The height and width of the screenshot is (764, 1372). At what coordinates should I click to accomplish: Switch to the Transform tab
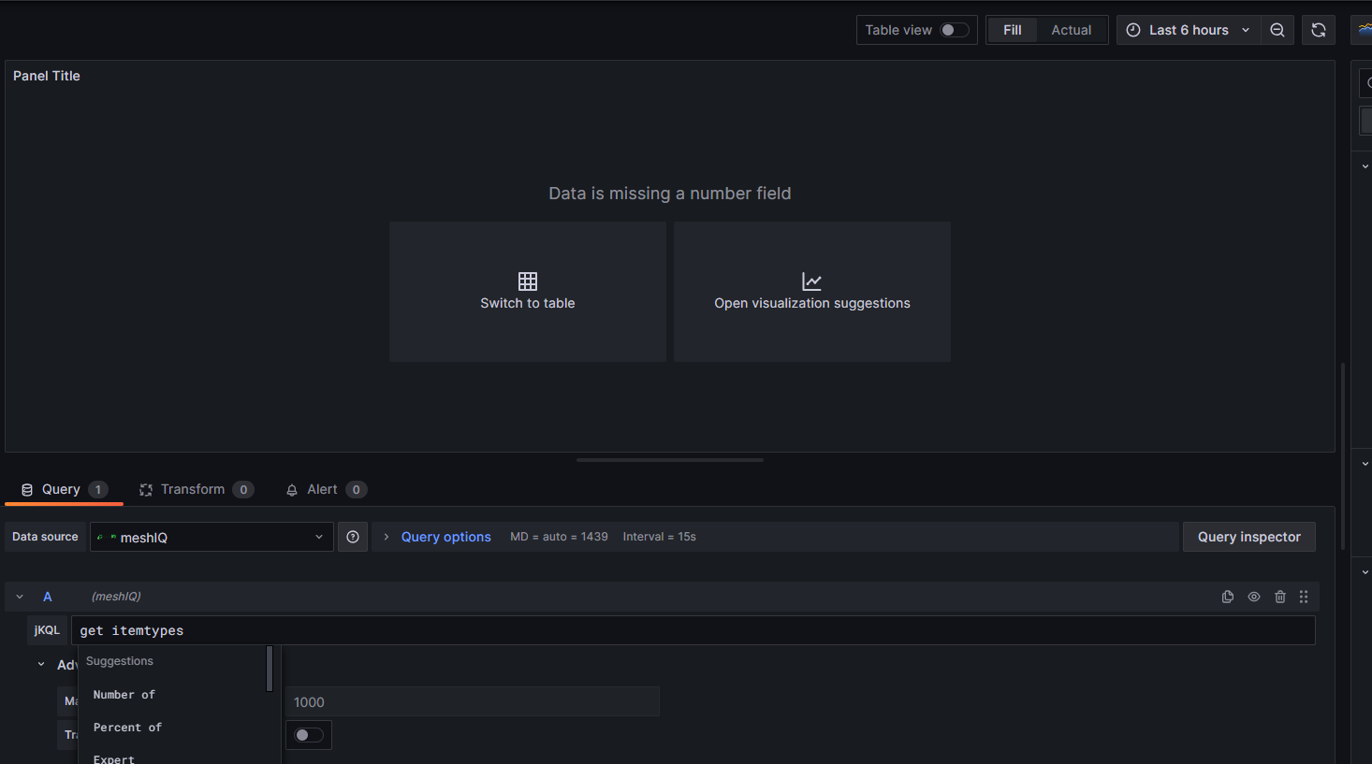tap(197, 489)
